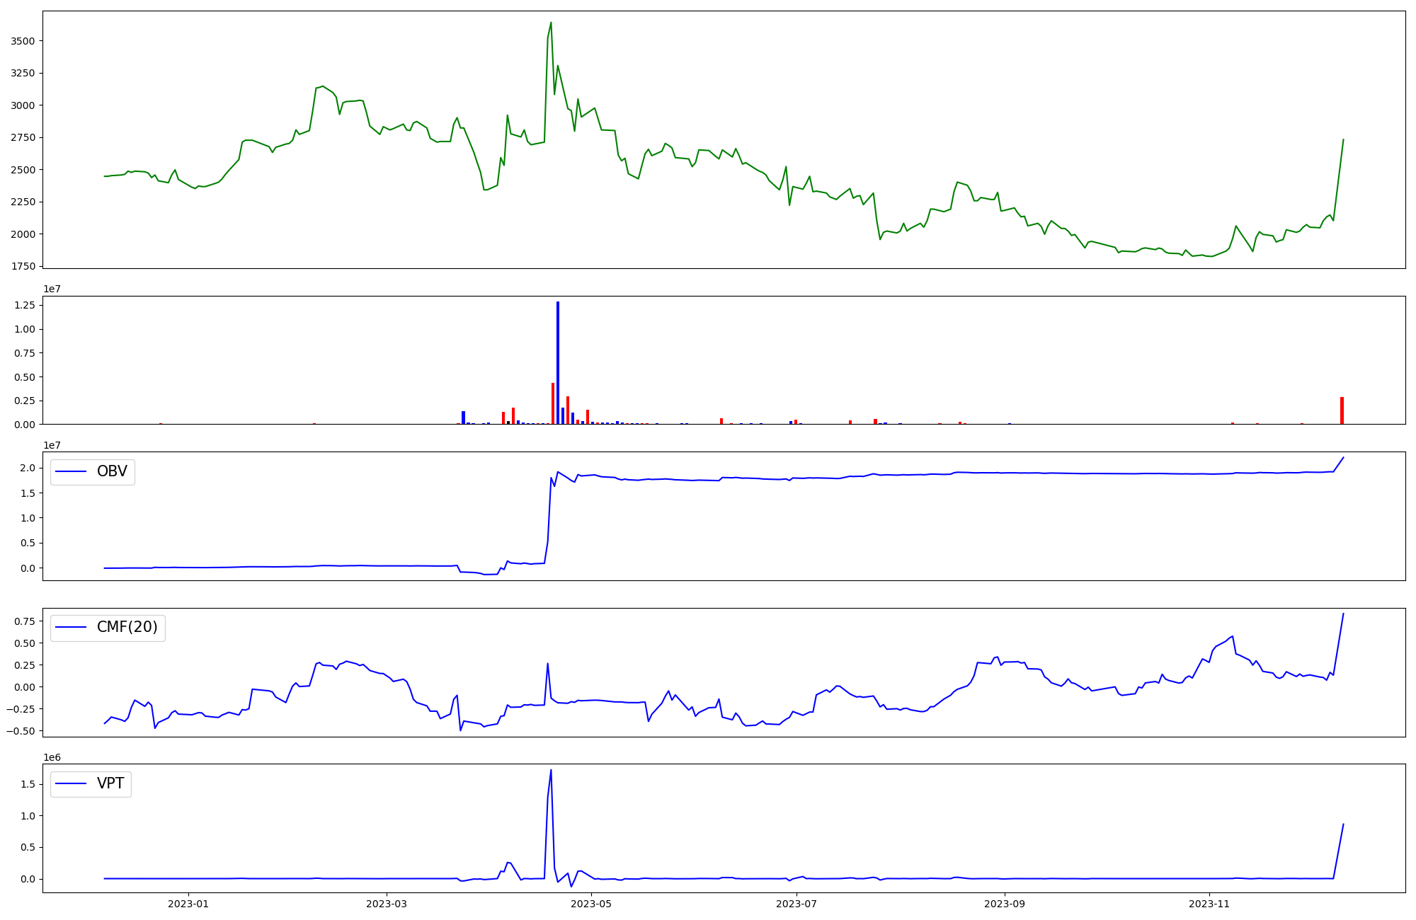Click the 0.75 tick on CMF axis
Image resolution: width=1416 pixels, height=920 pixels.
point(25,621)
